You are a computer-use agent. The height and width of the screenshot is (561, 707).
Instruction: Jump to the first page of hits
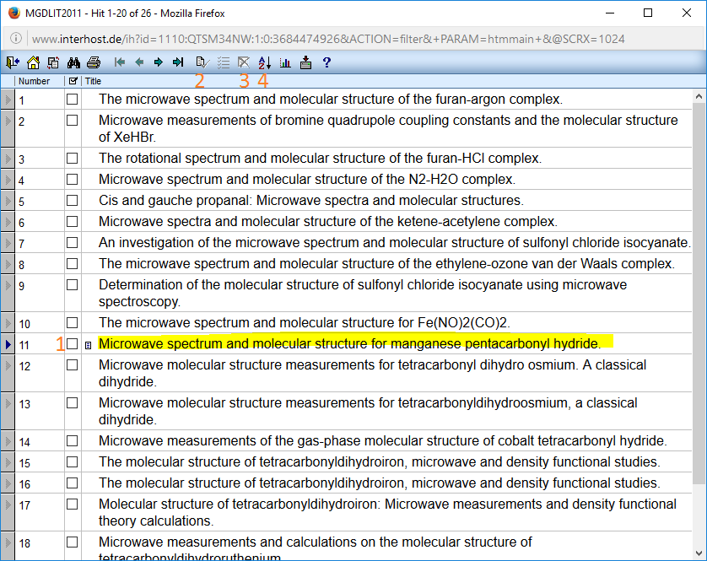pyautogui.click(x=120, y=62)
